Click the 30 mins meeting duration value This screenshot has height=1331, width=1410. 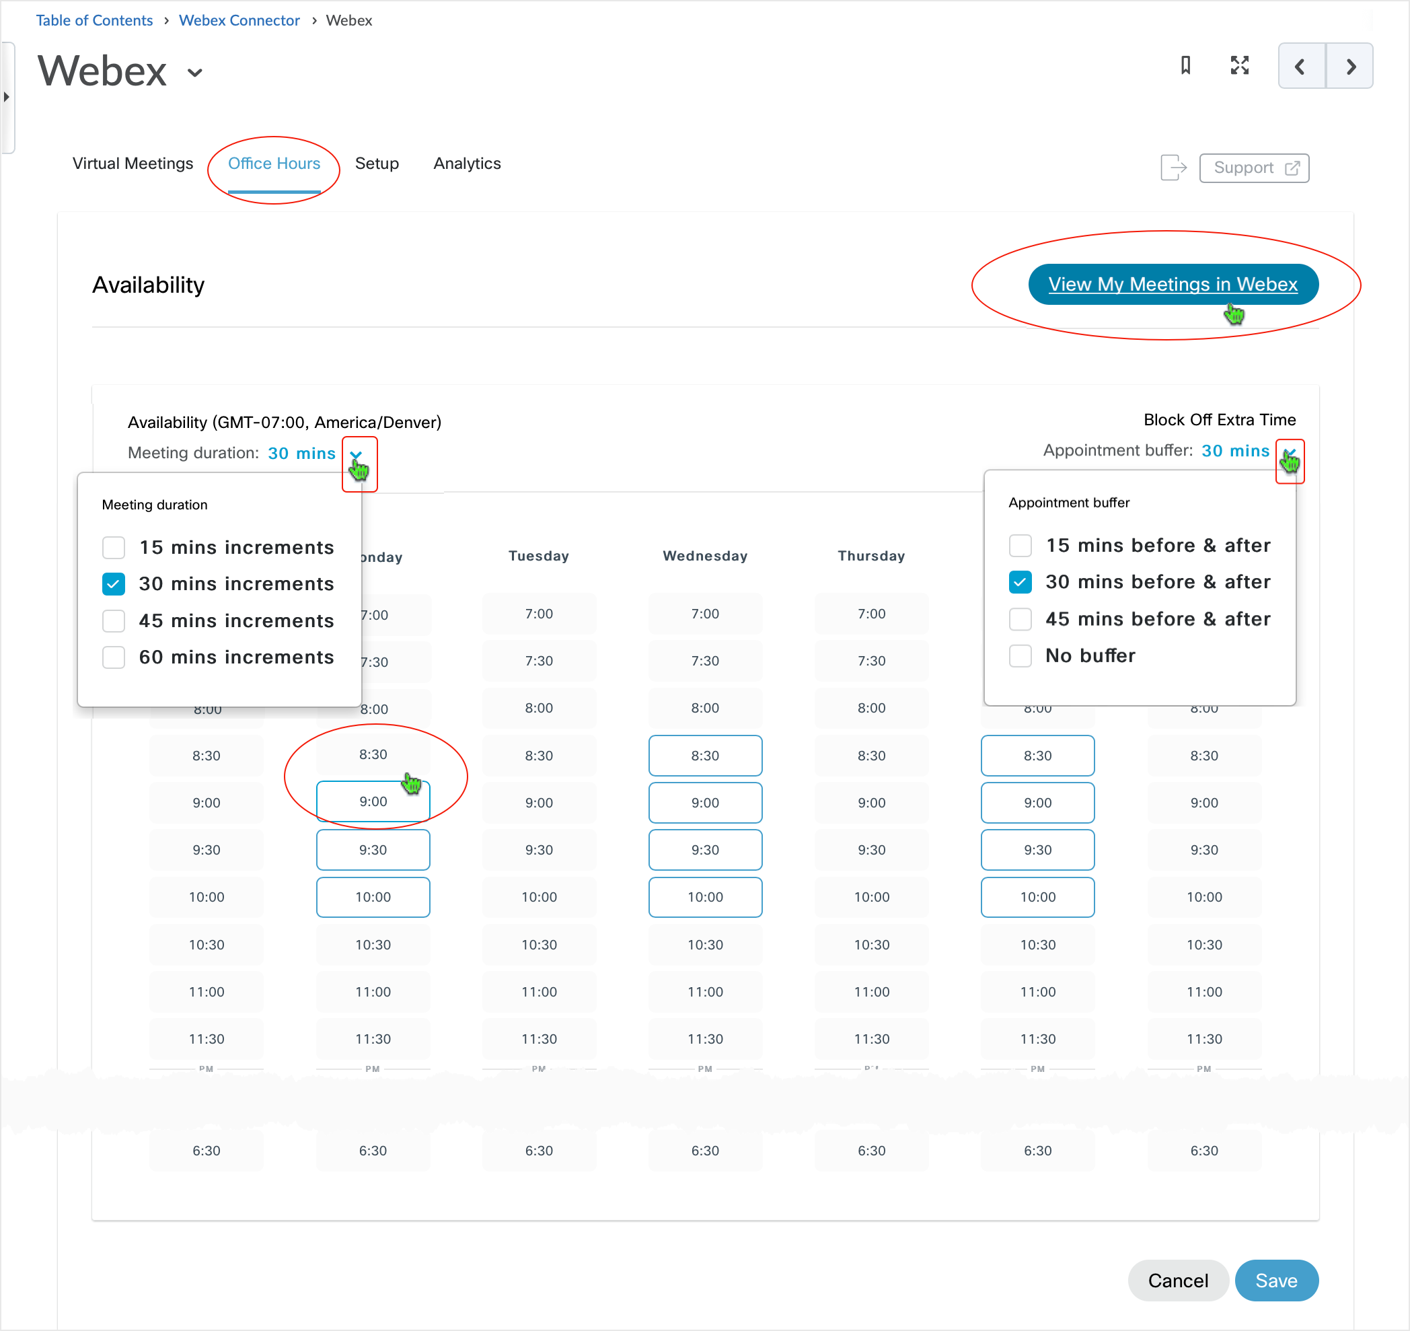[x=301, y=454]
